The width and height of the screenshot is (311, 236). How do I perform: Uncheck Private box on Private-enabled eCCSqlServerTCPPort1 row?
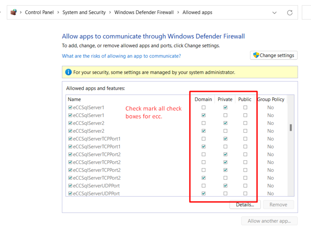coord(225,139)
